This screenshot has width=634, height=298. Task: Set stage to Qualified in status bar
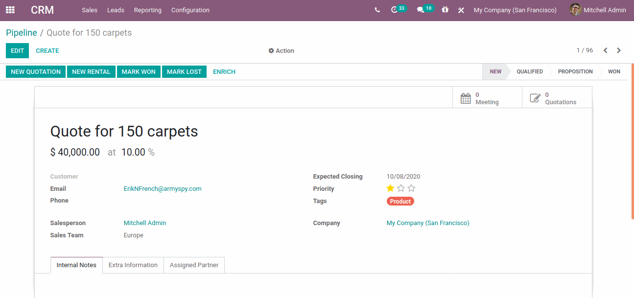[529, 71]
